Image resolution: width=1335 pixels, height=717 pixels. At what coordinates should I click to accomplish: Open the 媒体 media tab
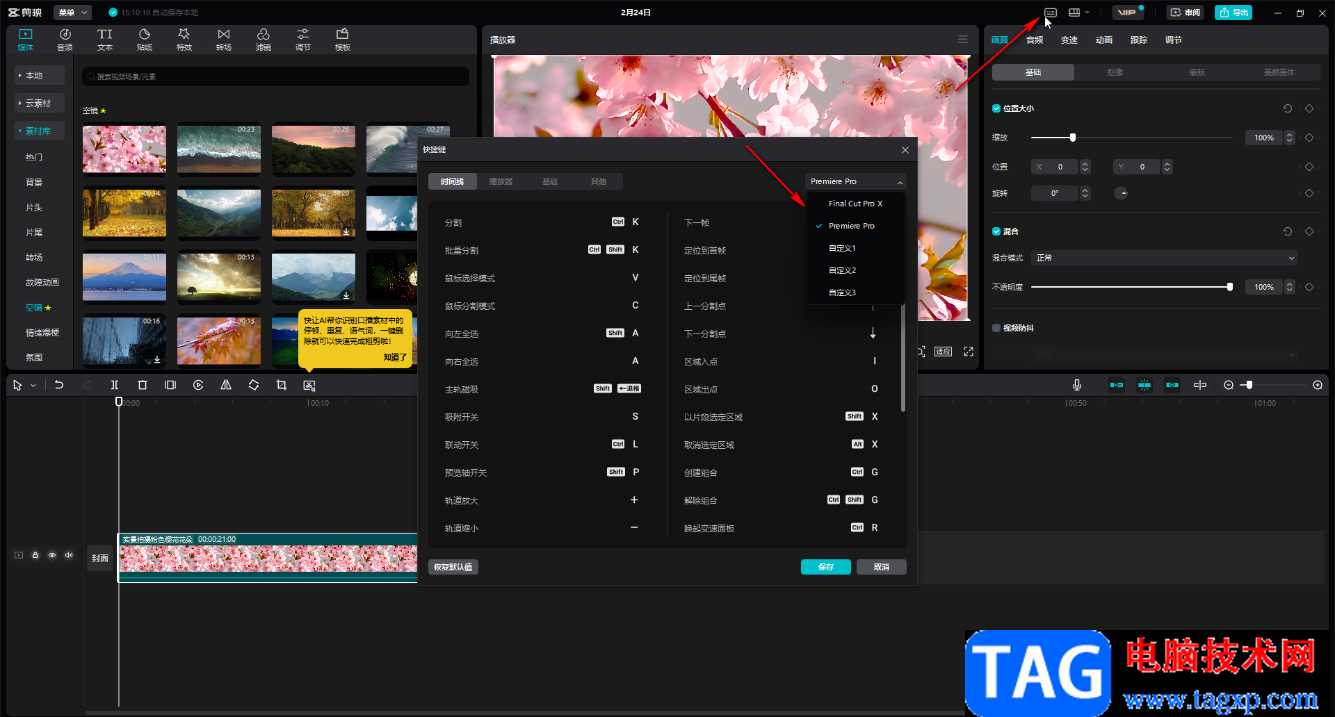(x=26, y=40)
